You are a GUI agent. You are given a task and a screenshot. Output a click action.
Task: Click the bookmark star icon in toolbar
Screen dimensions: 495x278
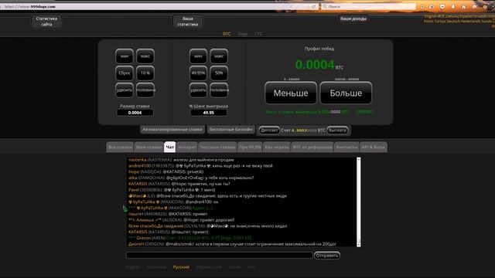point(422,7)
